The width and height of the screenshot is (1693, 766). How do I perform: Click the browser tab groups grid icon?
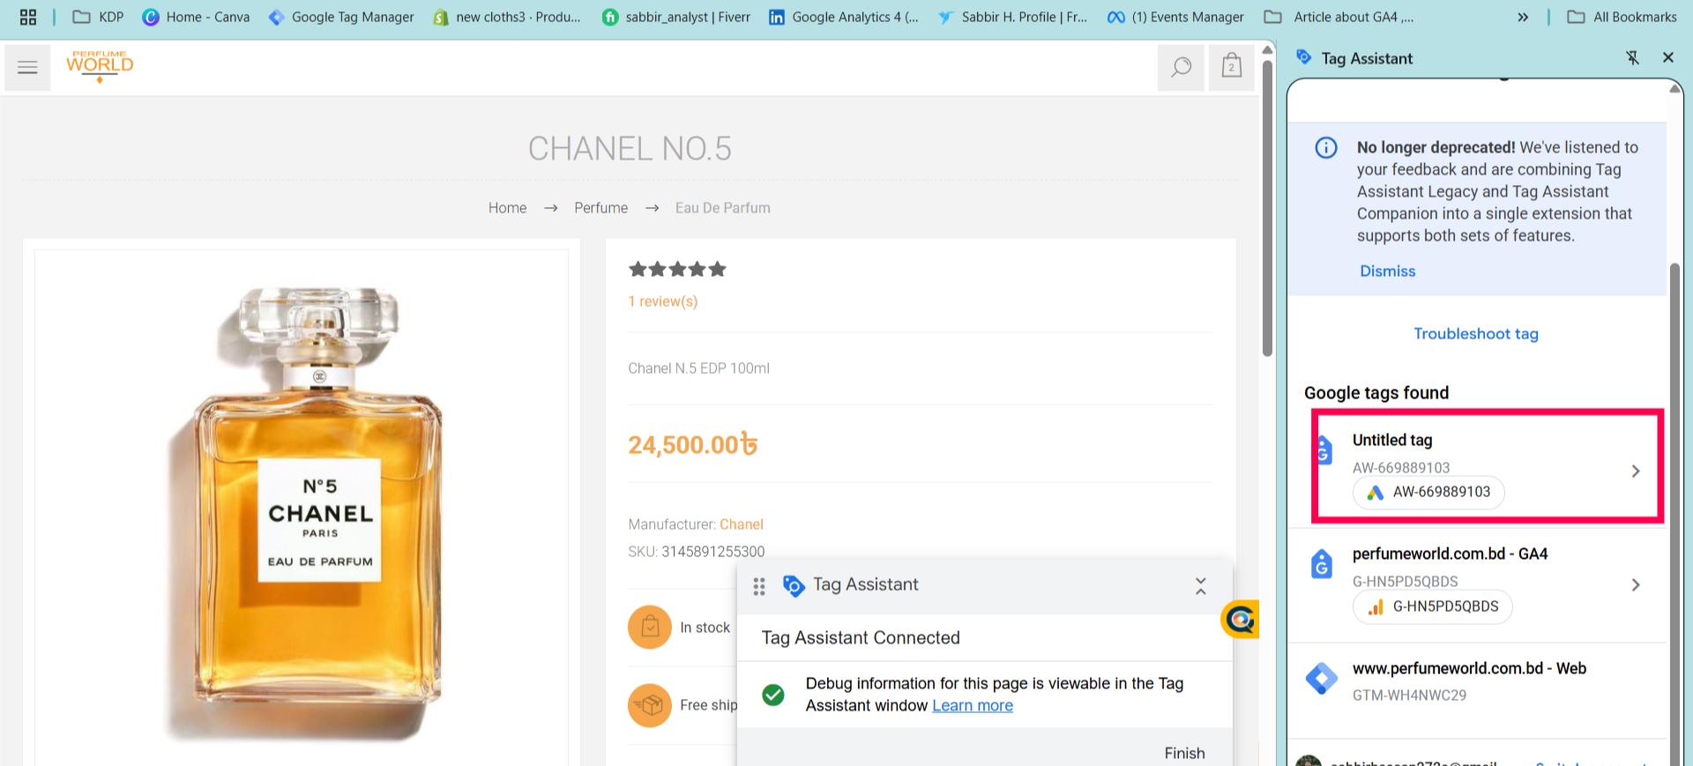(28, 17)
